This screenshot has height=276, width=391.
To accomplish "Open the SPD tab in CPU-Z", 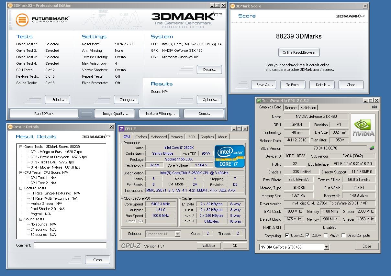I will point(191,137).
